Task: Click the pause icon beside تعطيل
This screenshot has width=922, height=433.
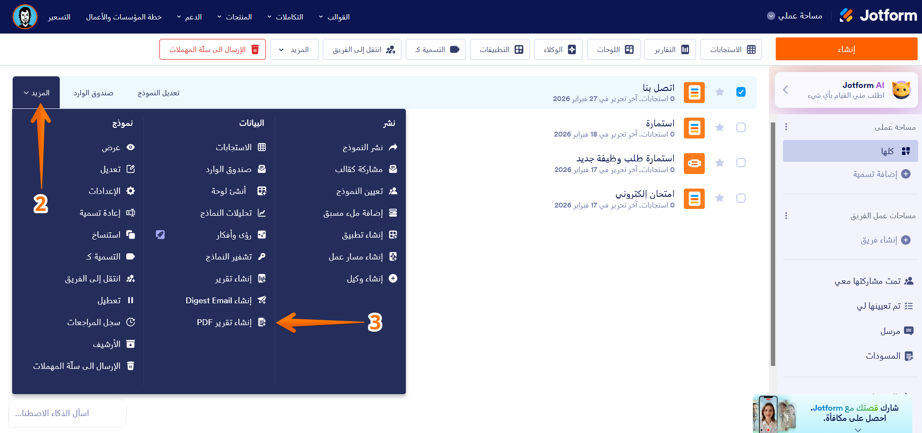Action: [130, 300]
